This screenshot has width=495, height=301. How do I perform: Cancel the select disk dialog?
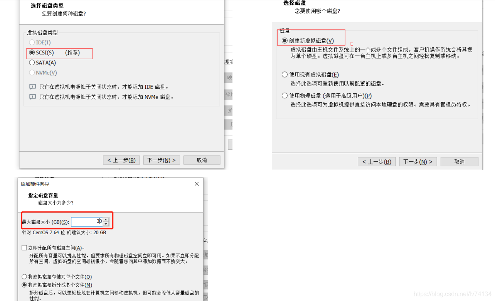click(459, 162)
